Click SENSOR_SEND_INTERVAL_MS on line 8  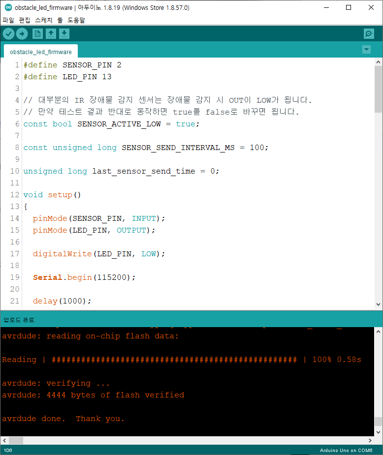[178, 148]
